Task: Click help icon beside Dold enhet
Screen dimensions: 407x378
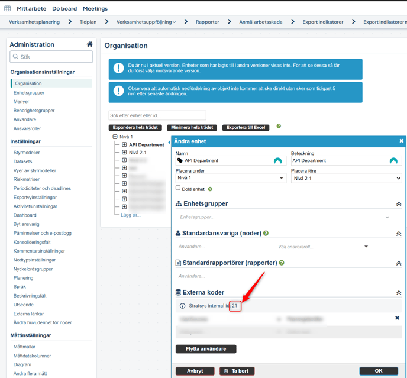Action: 210,189
